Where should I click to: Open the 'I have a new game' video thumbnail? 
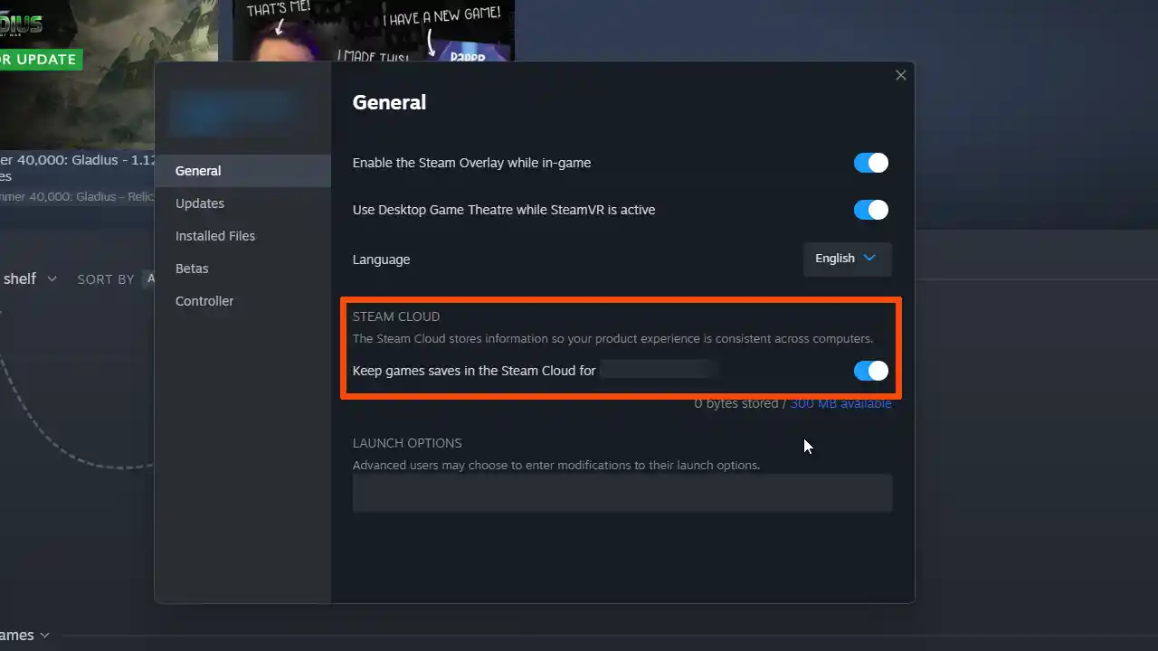(x=374, y=31)
